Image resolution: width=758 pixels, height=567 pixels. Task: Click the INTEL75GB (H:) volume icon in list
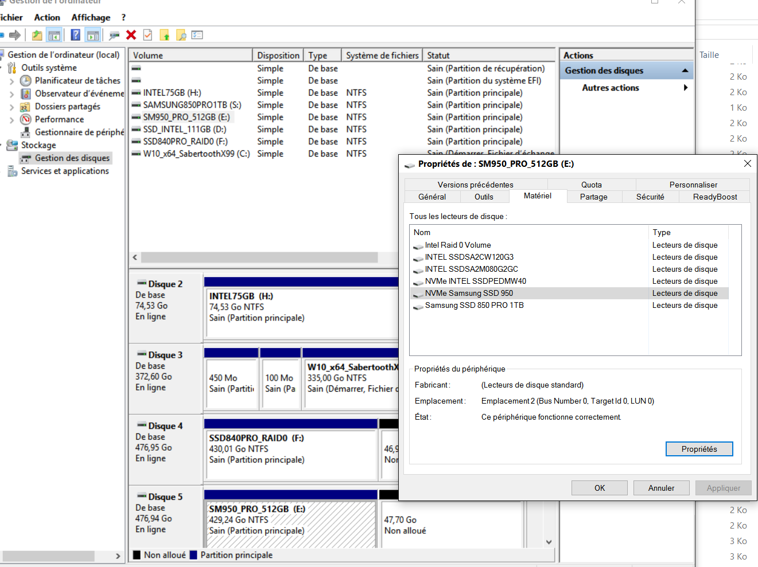(x=136, y=92)
